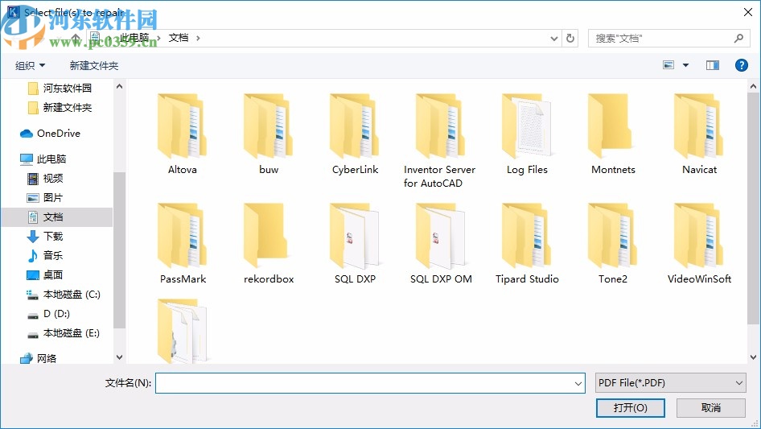The image size is (761, 429).
Task: Select 本地磁盘 (E:) in the sidebar
Action: tap(63, 333)
